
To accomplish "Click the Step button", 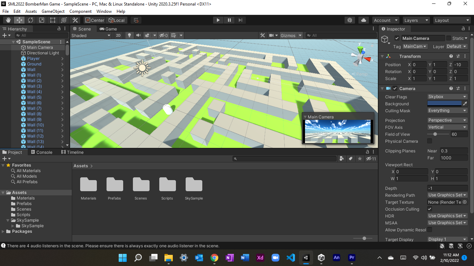I will 240,20.
